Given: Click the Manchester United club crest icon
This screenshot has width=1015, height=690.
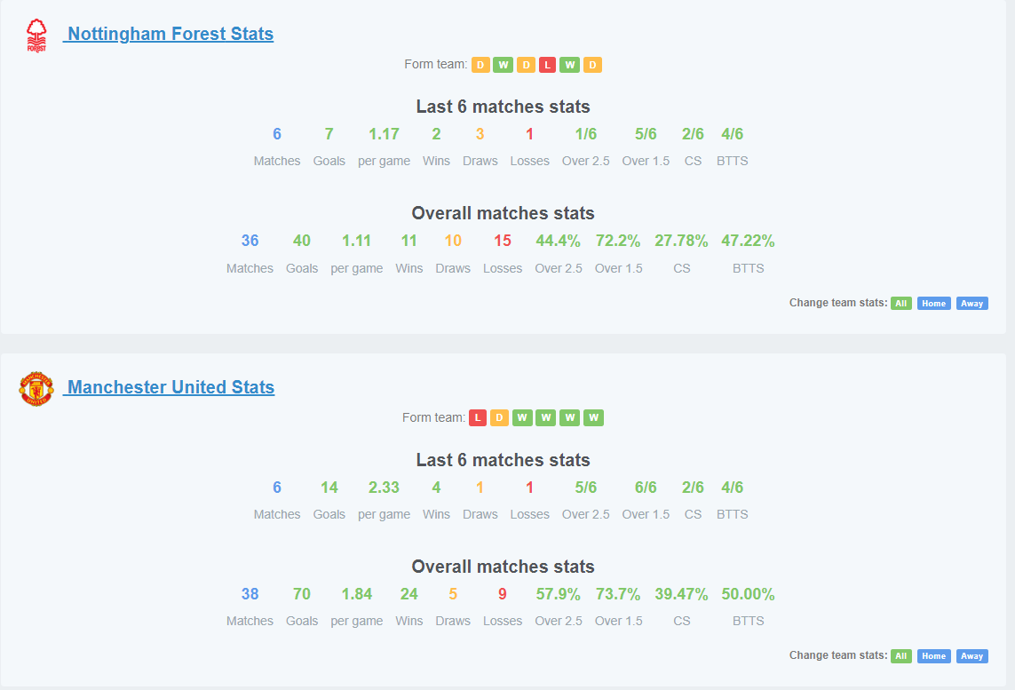Looking at the screenshot, I should (36, 388).
